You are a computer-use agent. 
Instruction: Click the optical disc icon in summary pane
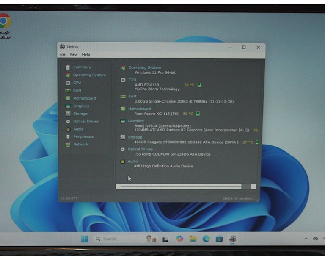pyautogui.click(x=123, y=150)
